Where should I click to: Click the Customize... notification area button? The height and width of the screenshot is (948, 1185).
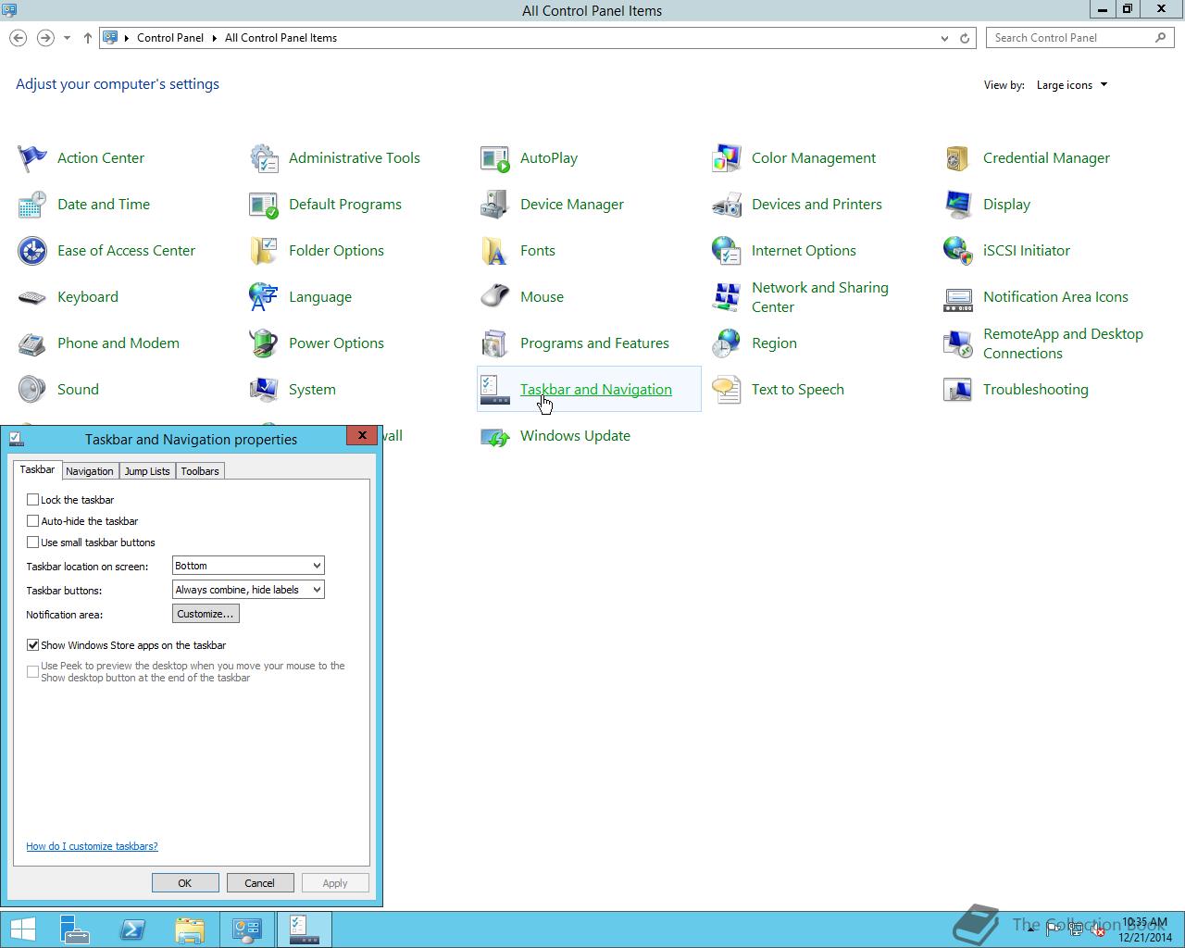click(x=206, y=614)
